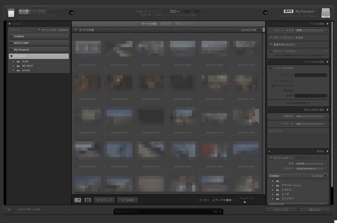Click the アプリケーション folder icon
The height and width of the screenshot is (223, 337).
pyautogui.click(x=278, y=185)
